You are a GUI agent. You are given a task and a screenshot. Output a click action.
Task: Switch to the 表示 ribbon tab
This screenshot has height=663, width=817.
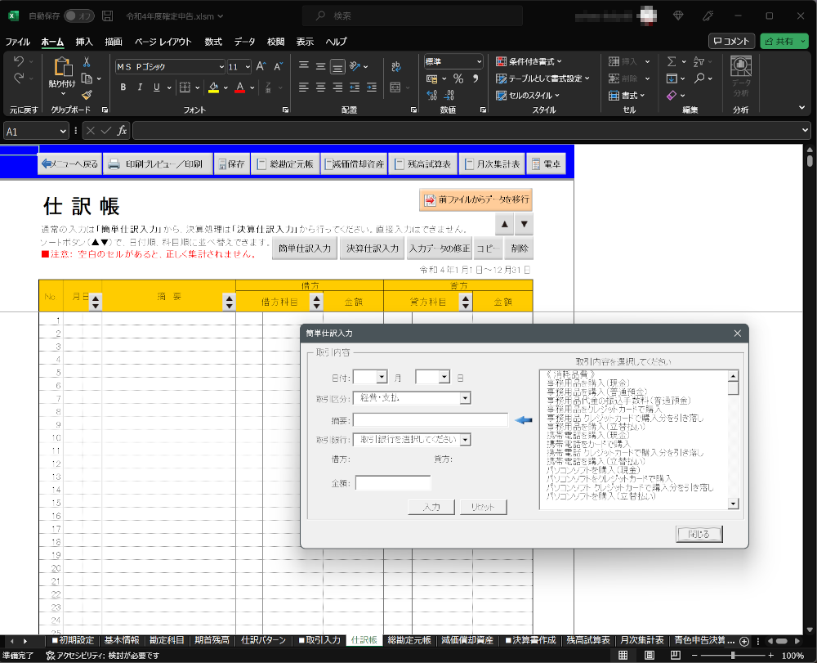coord(305,42)
